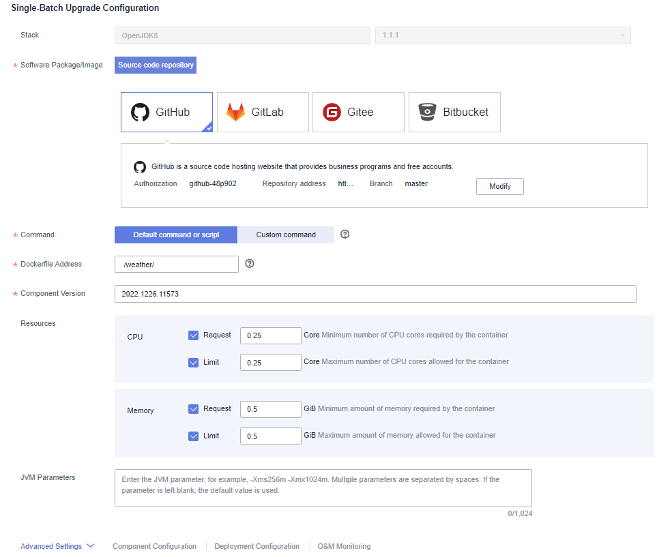Uncheck the CPU Limit checkbox
This screenshot has height=557, width=657.
pos(193,362)
